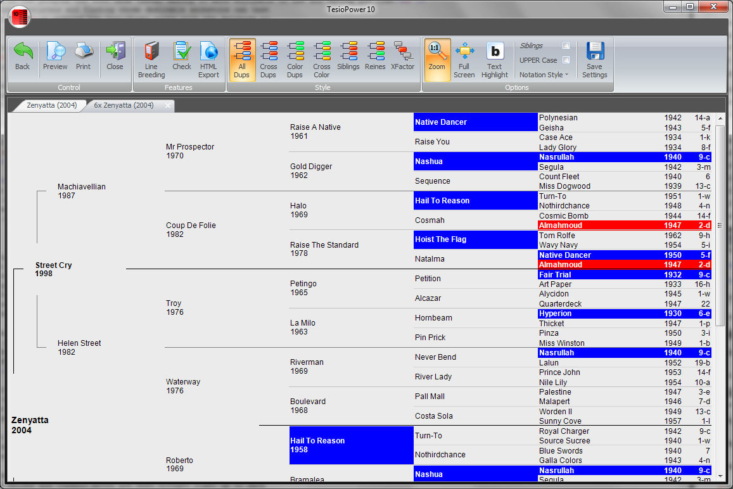Click La Milo 1963
Image resolution: width=733 pixels, height=489 pixels.
[x=302, y=327]
